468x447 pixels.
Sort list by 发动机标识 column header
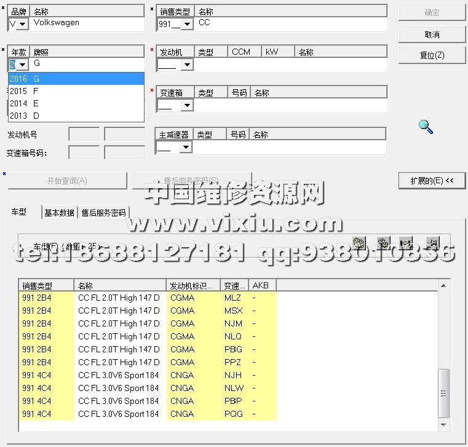(x=194, y=285)
